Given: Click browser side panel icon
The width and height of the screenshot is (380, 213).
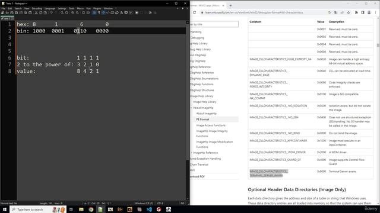Looking at the screenshot, I should click(363, 12).
